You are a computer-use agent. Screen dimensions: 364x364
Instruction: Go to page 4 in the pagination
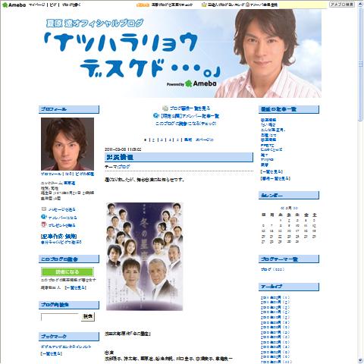tap(170, 140)
